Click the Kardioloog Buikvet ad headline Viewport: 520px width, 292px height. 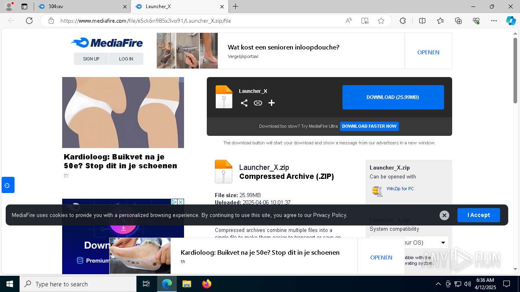point(120,161)
